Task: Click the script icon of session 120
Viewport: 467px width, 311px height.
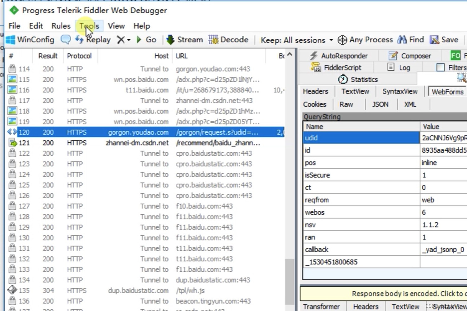Action: 12,132
